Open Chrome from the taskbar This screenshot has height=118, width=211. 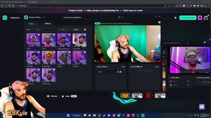point(114,115)
